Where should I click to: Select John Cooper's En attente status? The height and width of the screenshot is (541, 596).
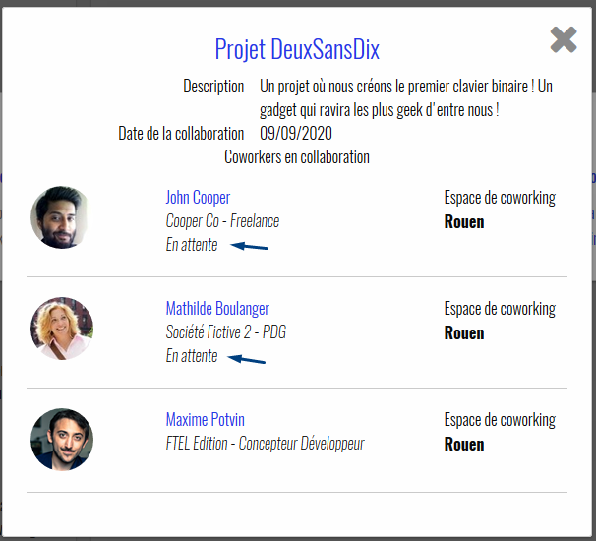tap(192, 245)
